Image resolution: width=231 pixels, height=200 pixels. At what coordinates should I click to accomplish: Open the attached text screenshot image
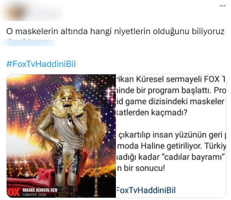(171, 136)
